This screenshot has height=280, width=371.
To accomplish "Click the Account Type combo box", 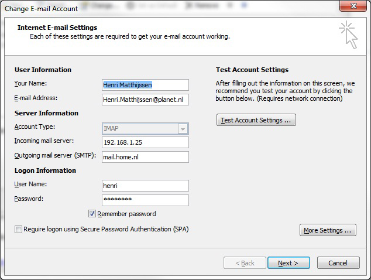I will (x=145, y=129).
